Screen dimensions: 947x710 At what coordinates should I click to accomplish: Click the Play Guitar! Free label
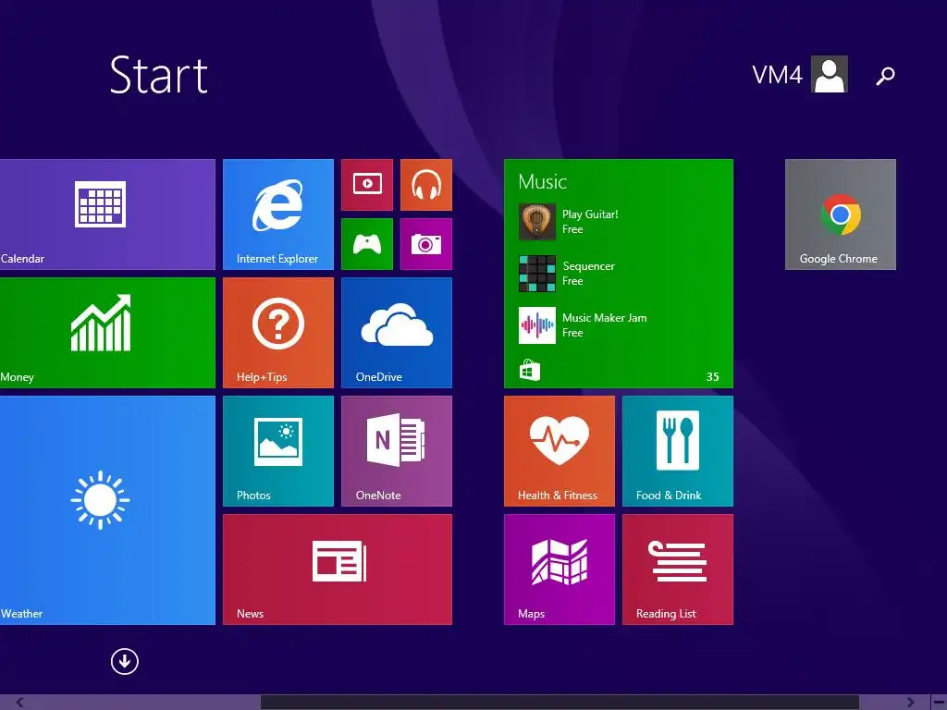[590, 222]
